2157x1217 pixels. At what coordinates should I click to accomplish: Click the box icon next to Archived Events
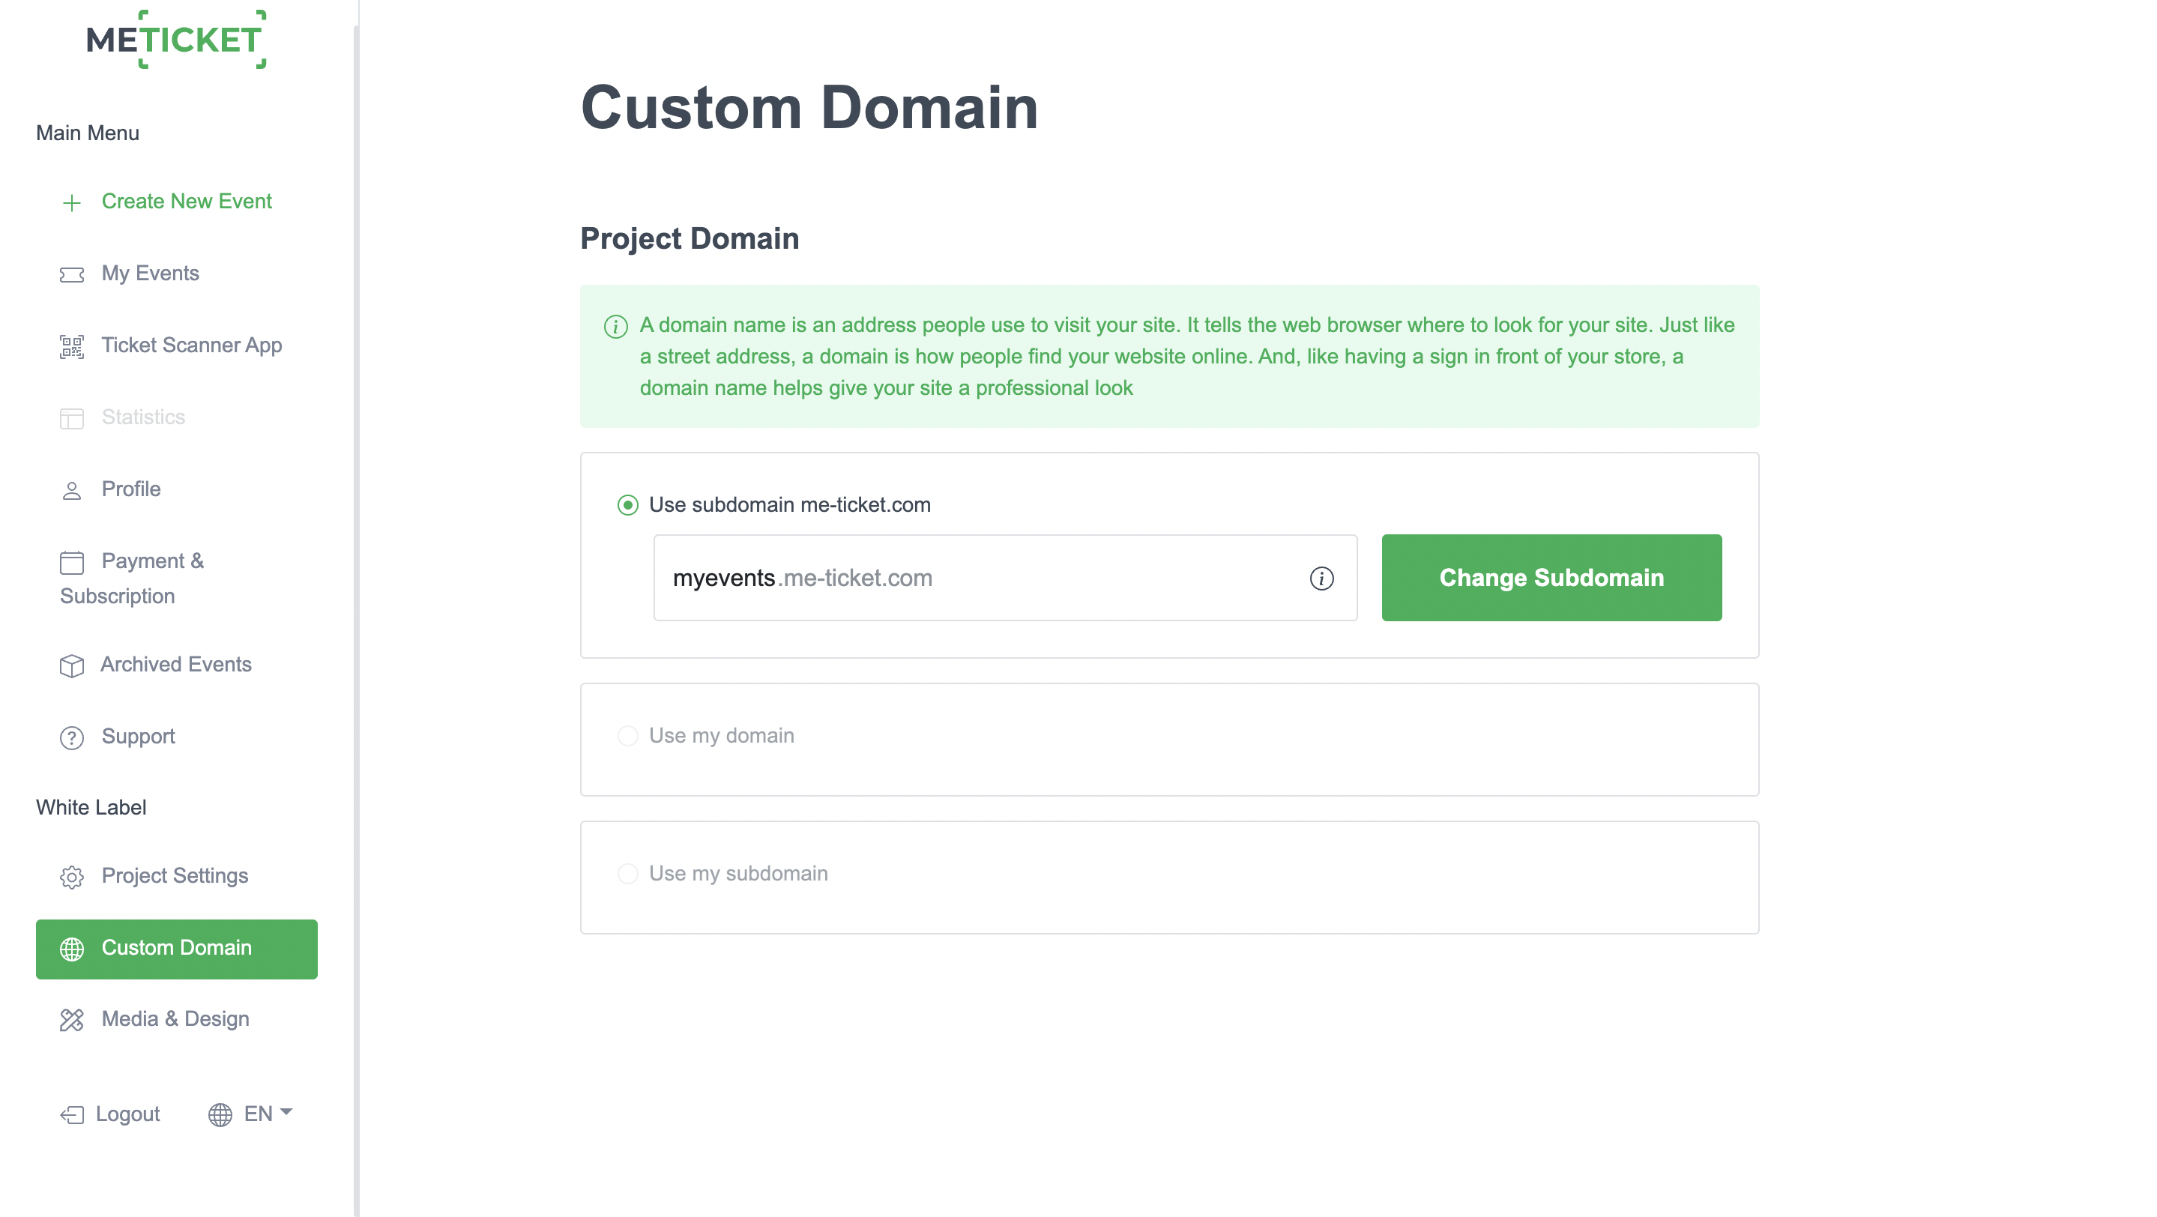point(72,665)
